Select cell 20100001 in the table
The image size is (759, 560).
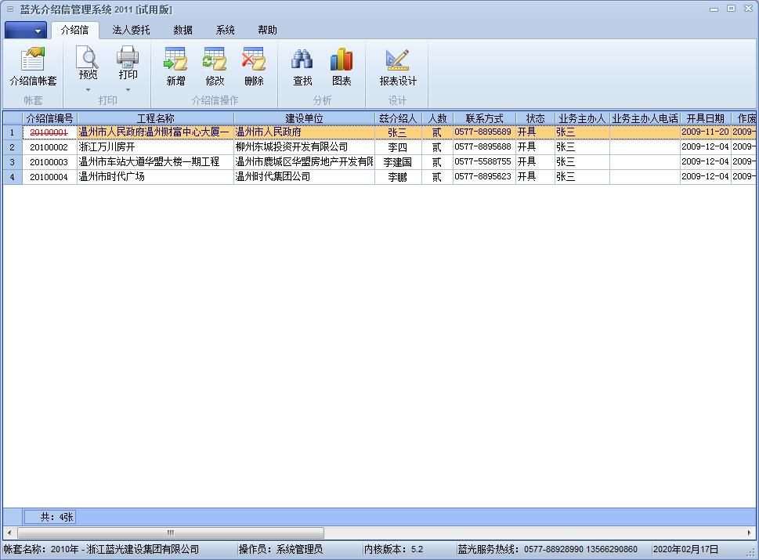point(49,132)
